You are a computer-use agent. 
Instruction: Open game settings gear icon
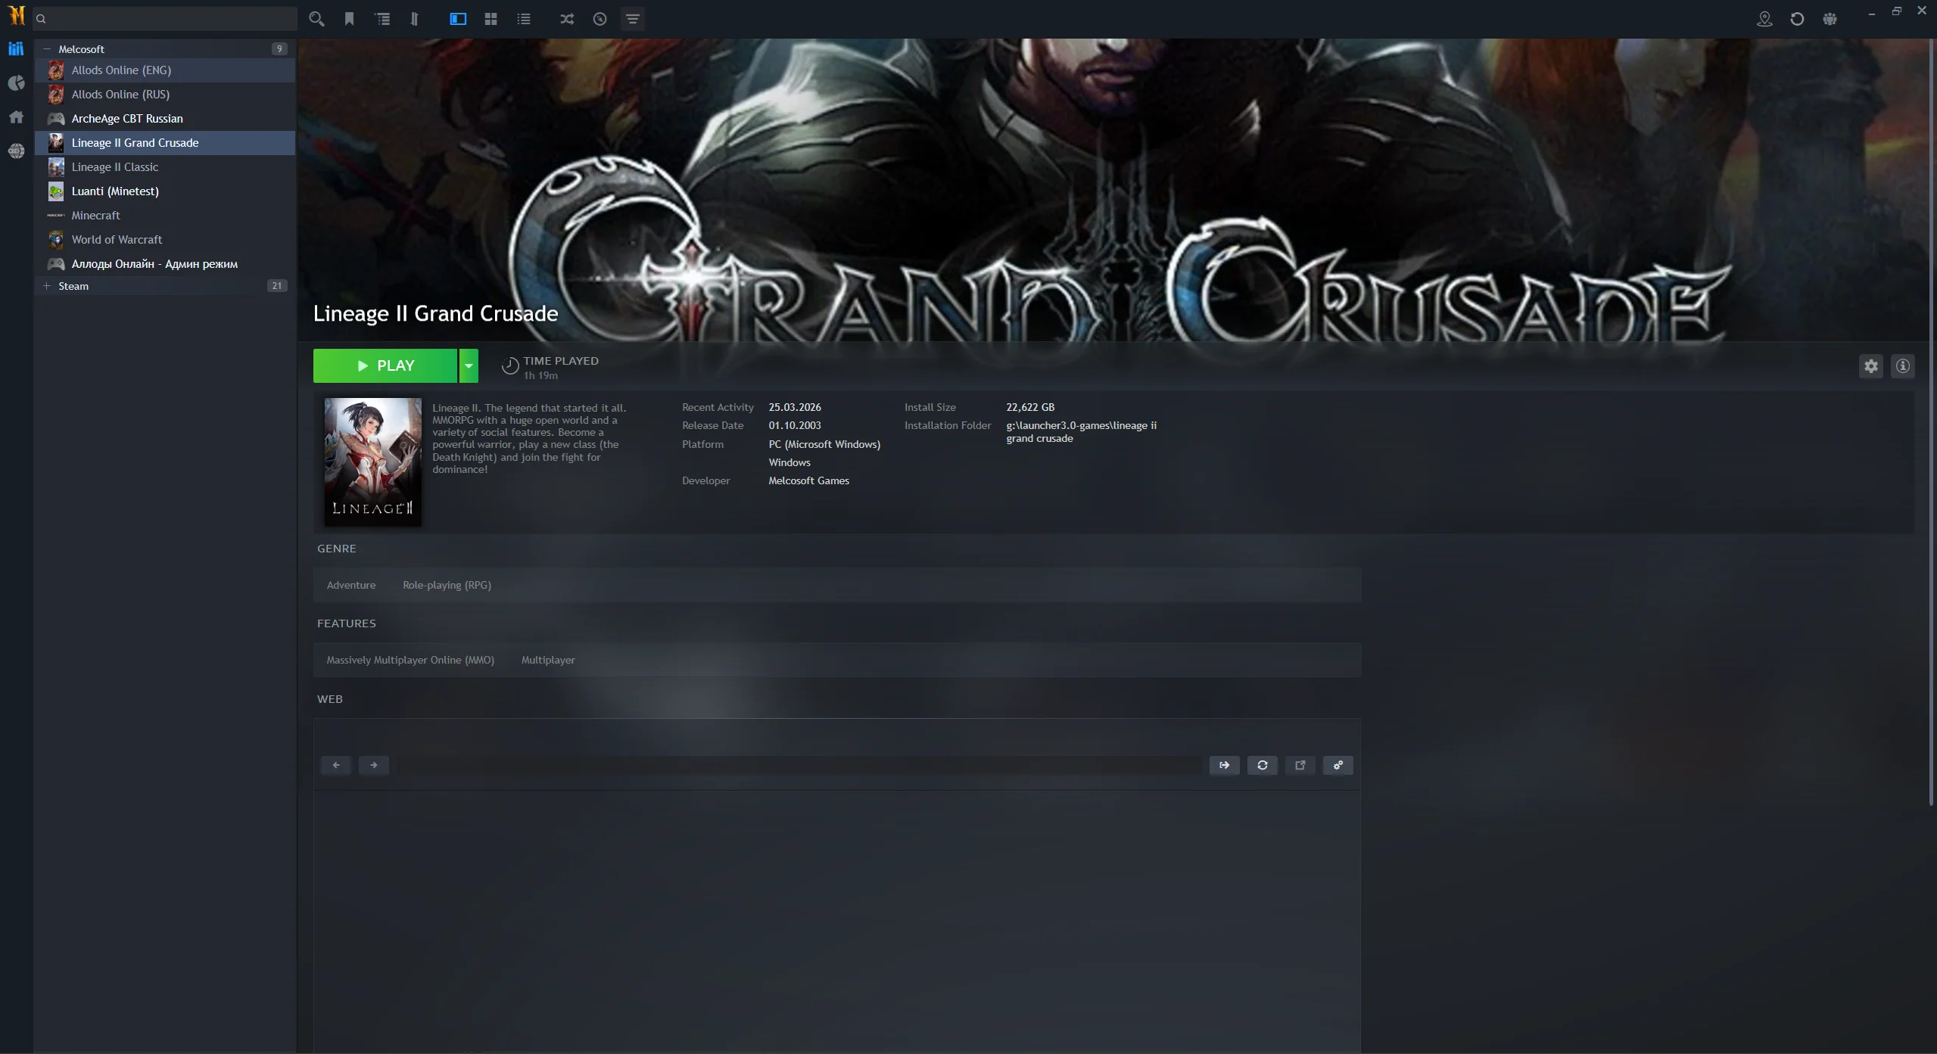point(1870,366)
